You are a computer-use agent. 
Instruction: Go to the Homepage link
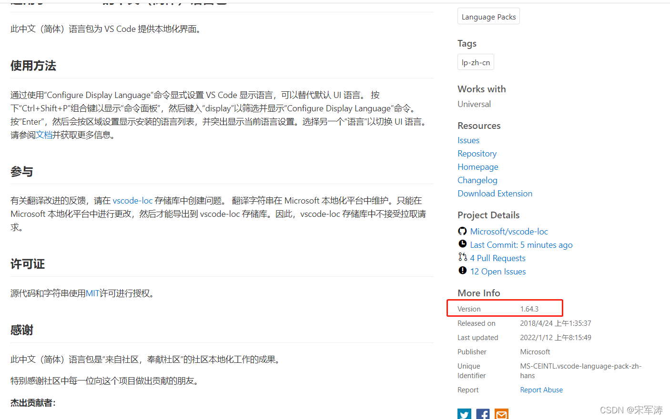click(x=478, y=167)
